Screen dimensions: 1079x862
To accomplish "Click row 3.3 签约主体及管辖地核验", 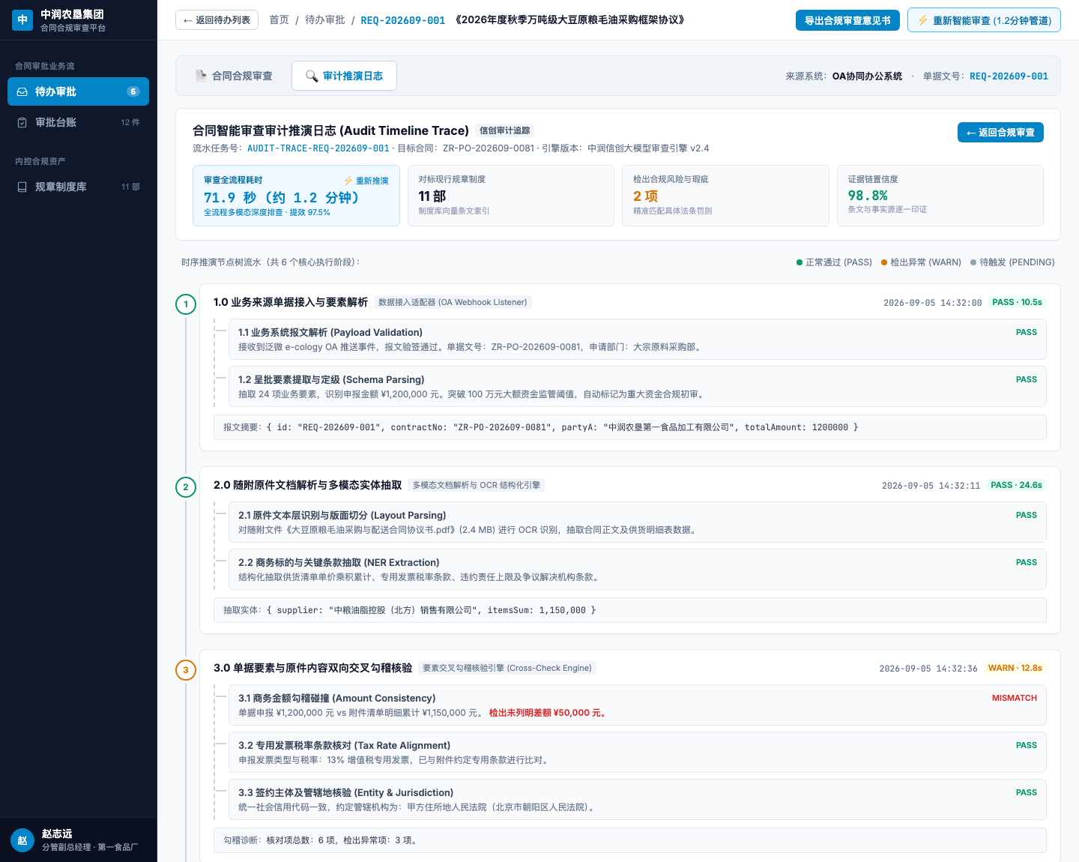I will 638,800.
